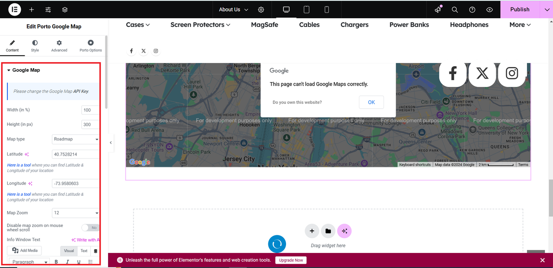553x268 pixels.
Task: Expand the Screen Protectors menu
Action: point(200,25)
